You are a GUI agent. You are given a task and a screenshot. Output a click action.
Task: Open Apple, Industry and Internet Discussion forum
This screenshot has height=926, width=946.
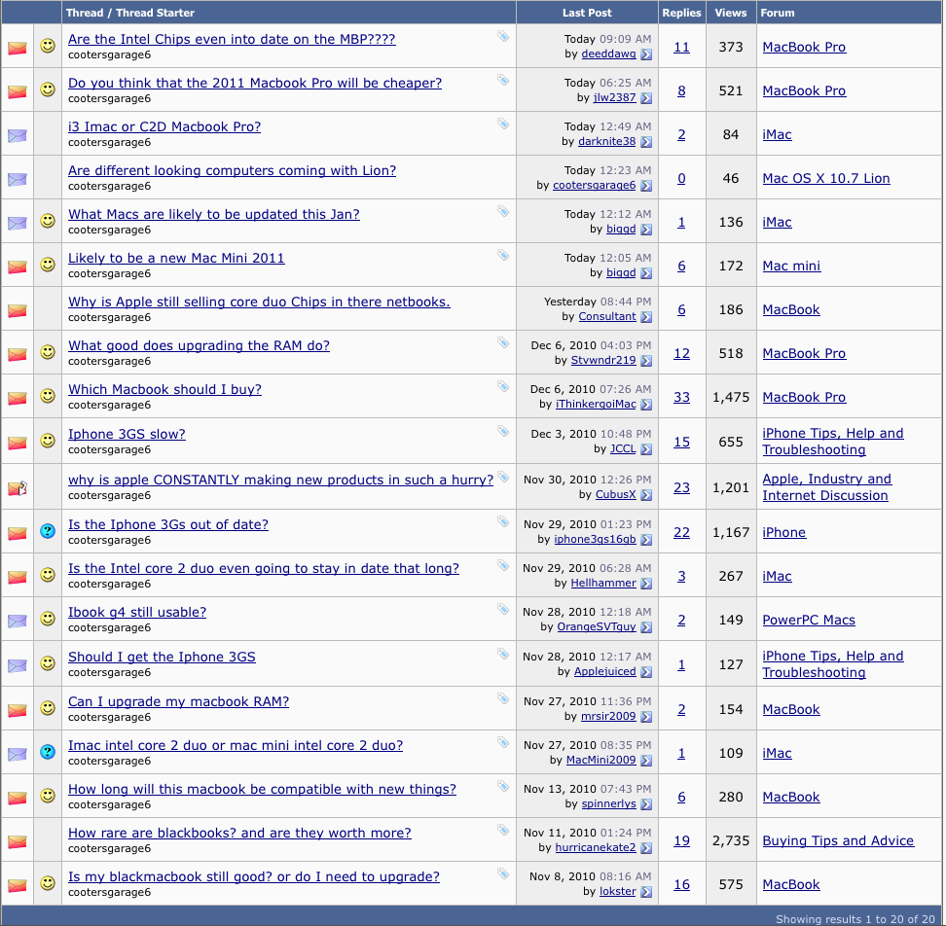pos(826,487)
